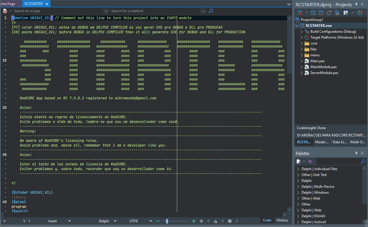Screen dimensions: 368x227
Task: Open the Insert mode dropdown in status bar
Action: (69, 221)
